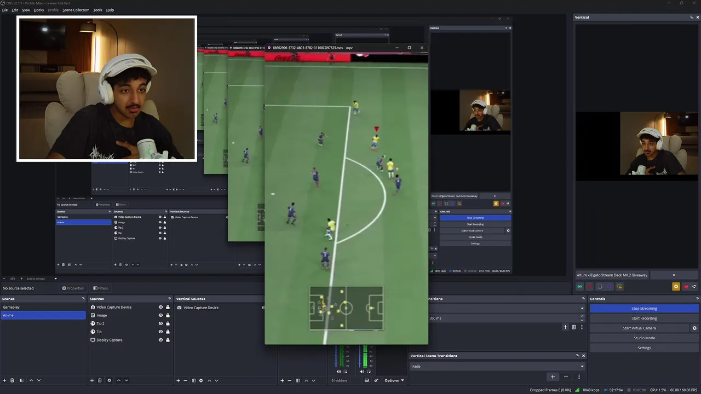
Task: Click the Filters button above Sources
Action: (x=100, y=288)
